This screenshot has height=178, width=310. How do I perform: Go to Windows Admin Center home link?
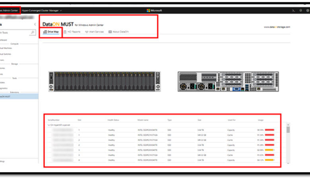click(9, 10)
